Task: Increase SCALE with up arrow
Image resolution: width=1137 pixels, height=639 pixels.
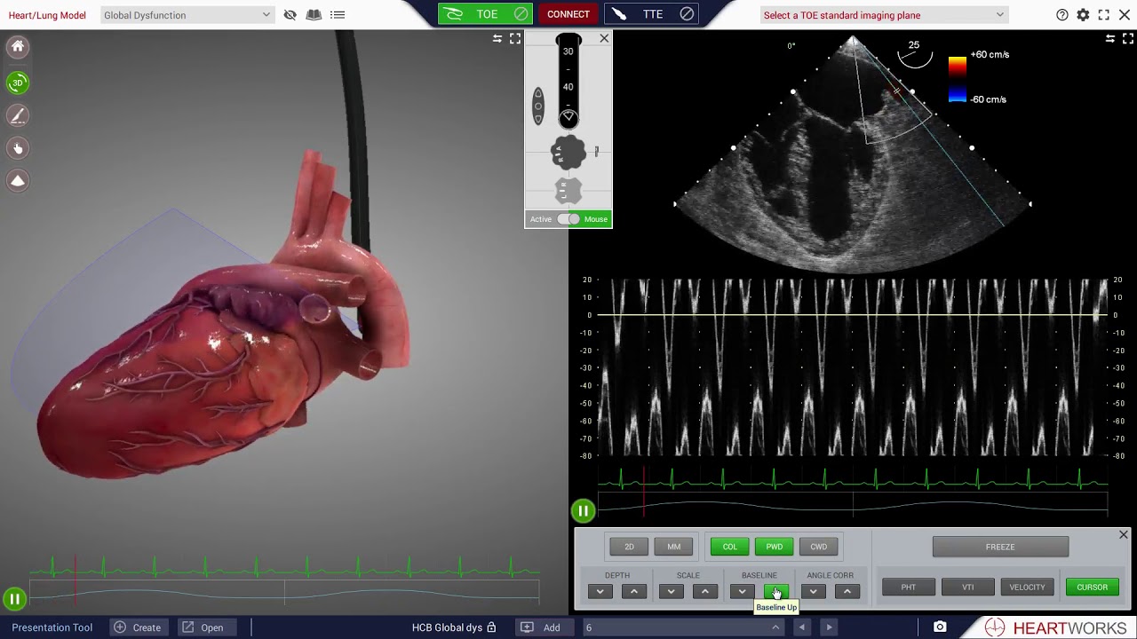Action: tap(704, 591)
